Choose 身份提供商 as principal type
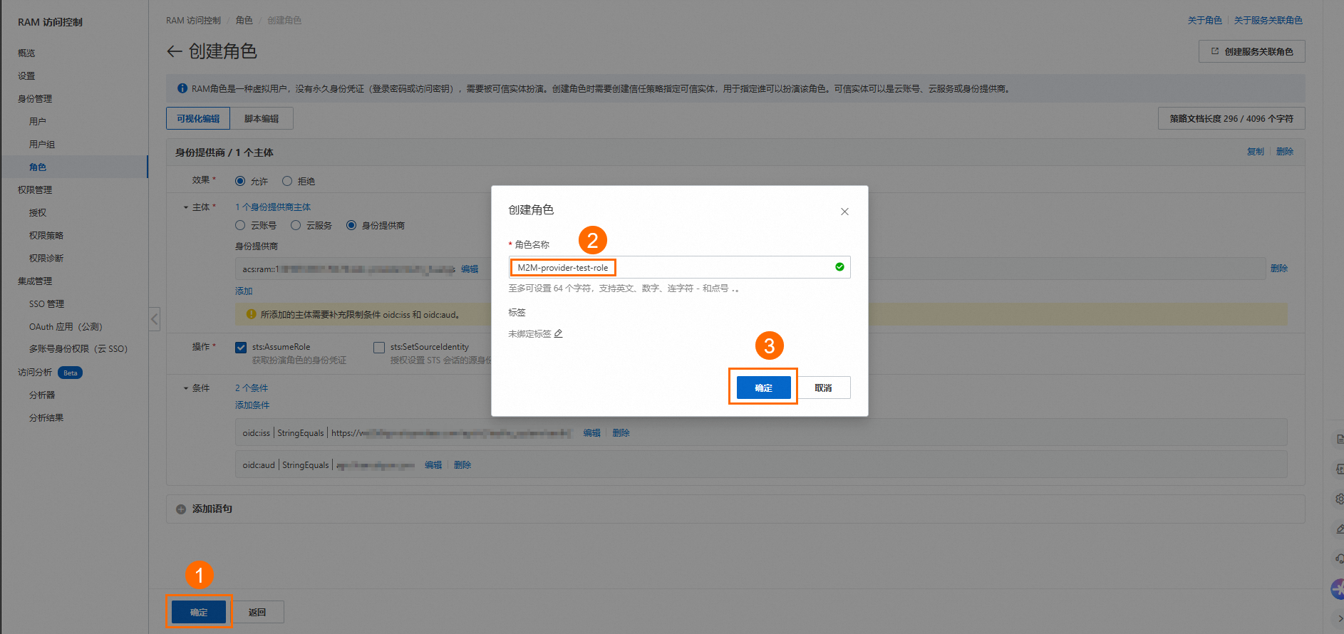 [x=351, y=225]
